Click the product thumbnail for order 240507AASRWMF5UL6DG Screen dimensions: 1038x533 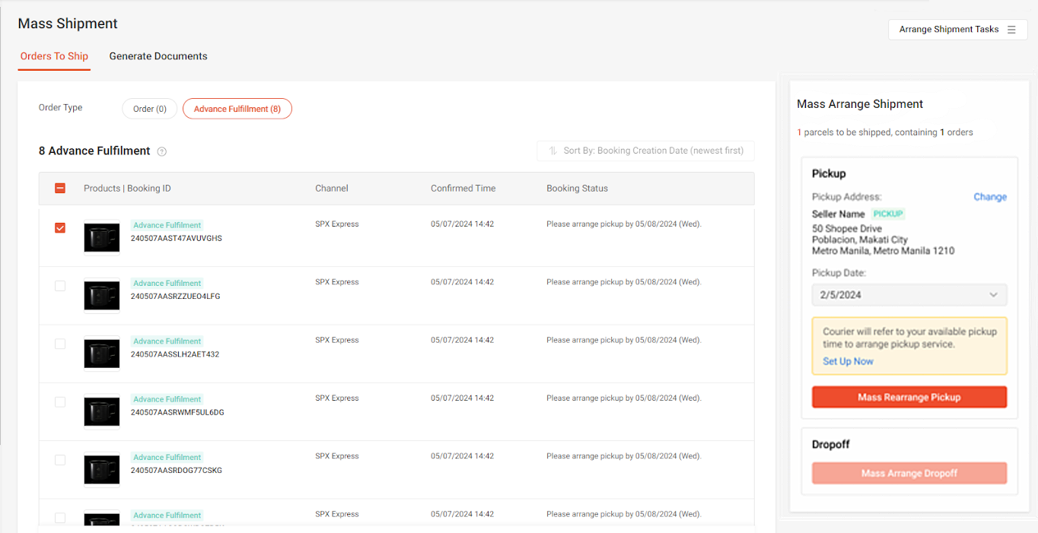click(x=101, y=411)
